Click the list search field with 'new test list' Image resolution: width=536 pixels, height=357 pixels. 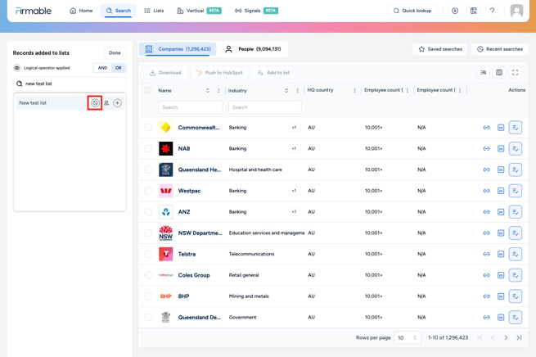coord(70,84)
